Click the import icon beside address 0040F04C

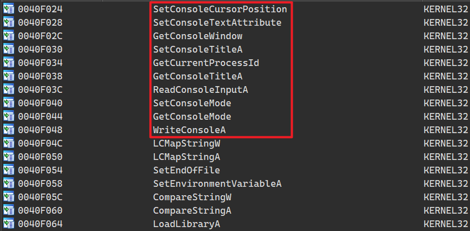point(8,144)
